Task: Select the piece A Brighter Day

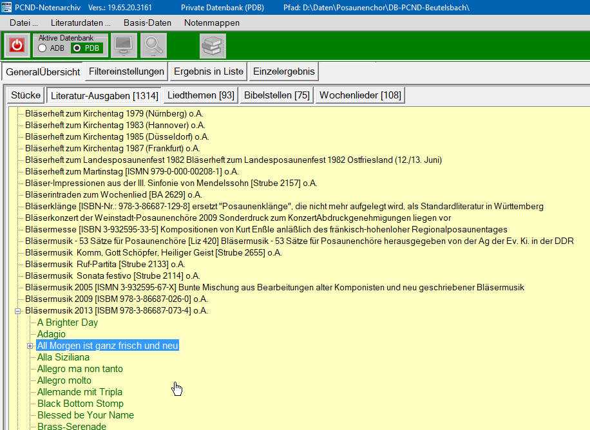Action: click(x=68, y=322)
